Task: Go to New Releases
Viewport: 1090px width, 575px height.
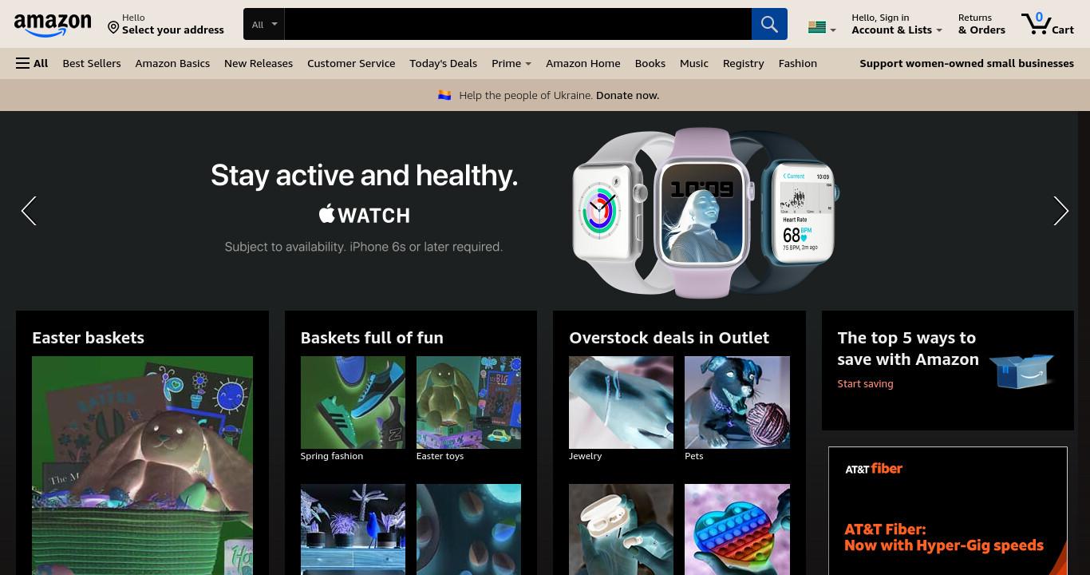Action: coord(259,63)
